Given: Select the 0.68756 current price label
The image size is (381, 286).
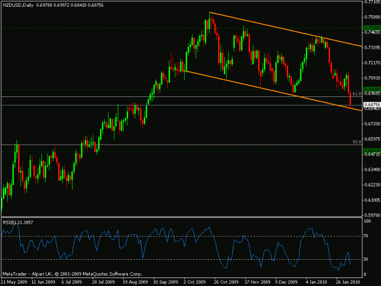Looking at the screenshot, I should pyautogui.click(x=372, y=105).
